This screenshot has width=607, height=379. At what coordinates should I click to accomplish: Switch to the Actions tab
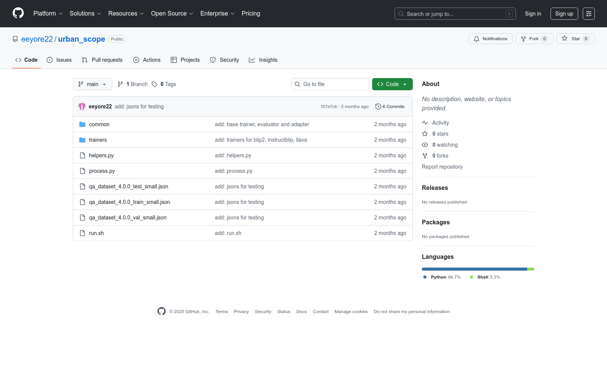(x=147, y=60)
